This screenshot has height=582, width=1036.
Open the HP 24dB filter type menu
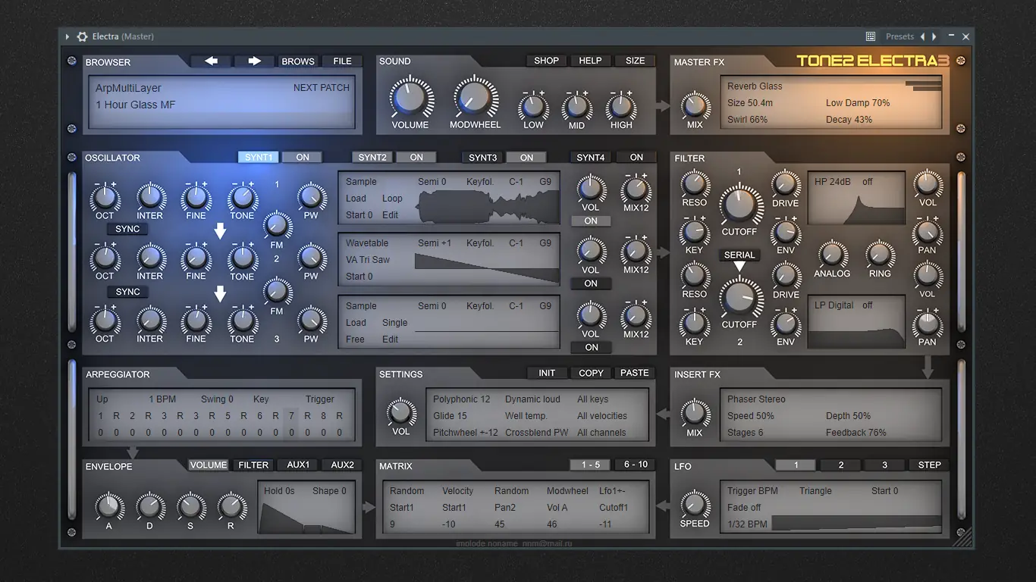[833, 182]
